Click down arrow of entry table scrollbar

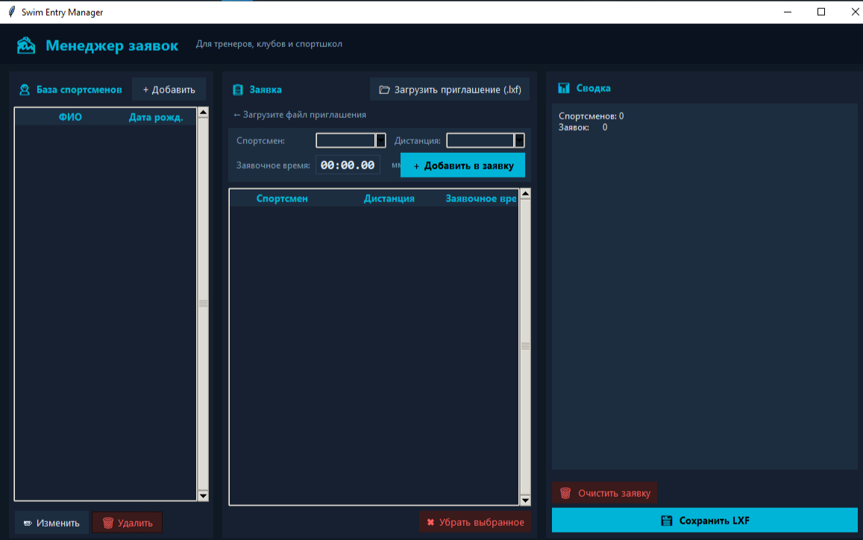[525, 500]
